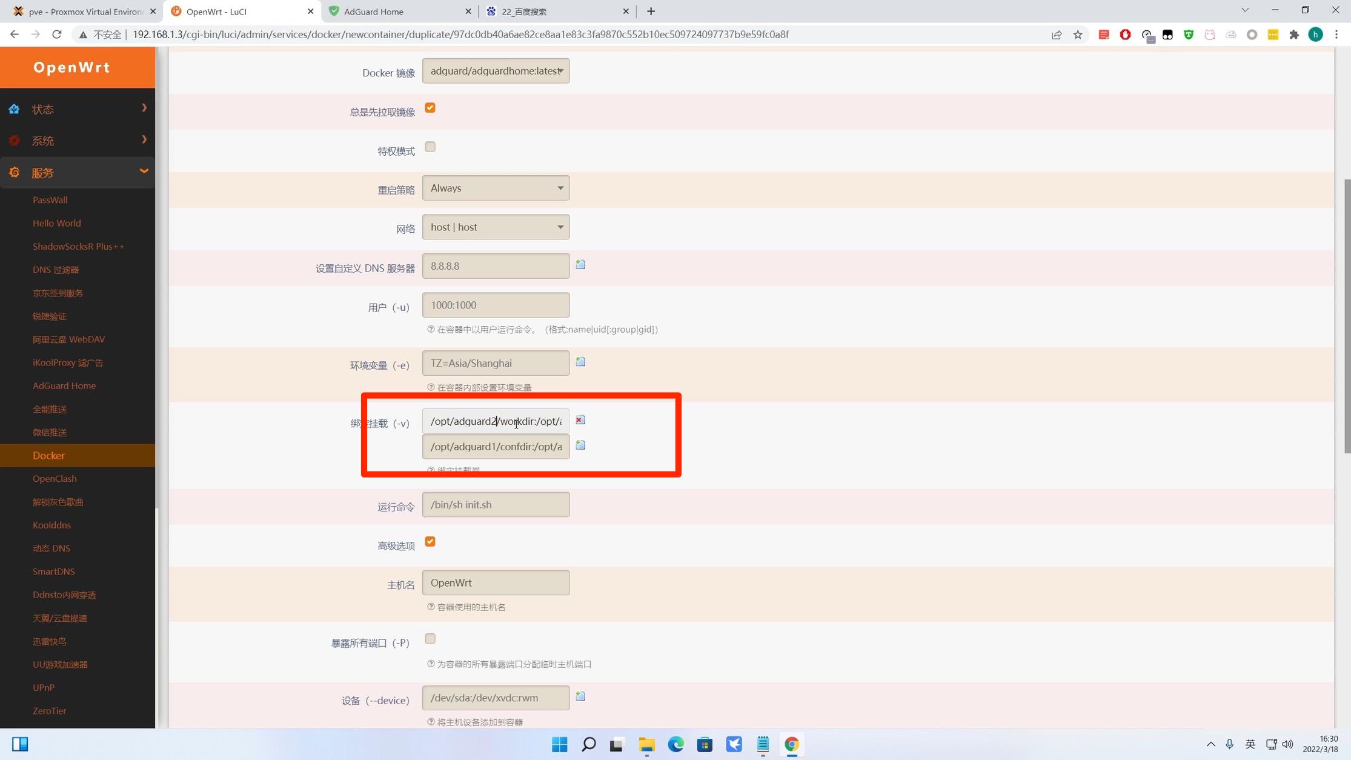Screen dimensions: 1351x760
Task: Add another environment variable entry
Action: [580, 361]
